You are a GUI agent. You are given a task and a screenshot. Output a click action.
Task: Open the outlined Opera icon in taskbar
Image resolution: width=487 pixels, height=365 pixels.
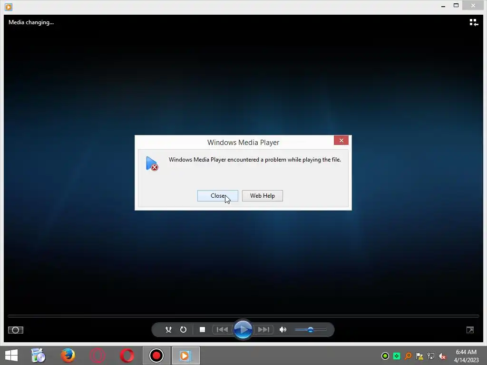pos(97,355)
